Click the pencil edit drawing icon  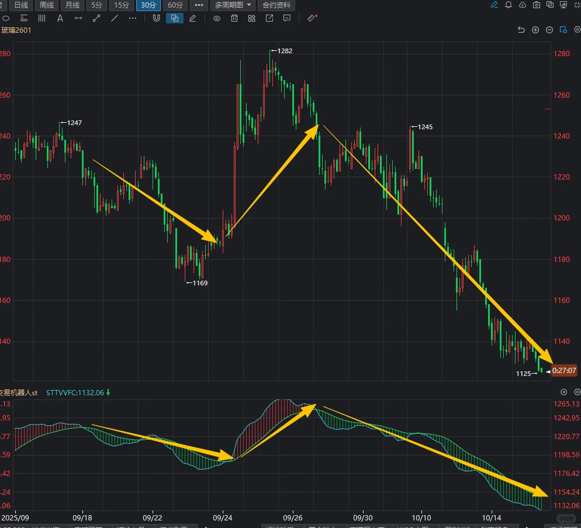(193, 18)
